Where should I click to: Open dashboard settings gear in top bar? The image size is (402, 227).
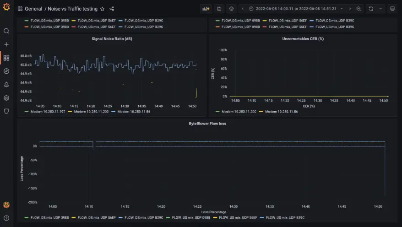232,9
